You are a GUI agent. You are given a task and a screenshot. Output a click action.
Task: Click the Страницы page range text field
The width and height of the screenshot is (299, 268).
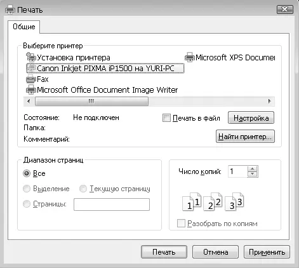[112, 204]
